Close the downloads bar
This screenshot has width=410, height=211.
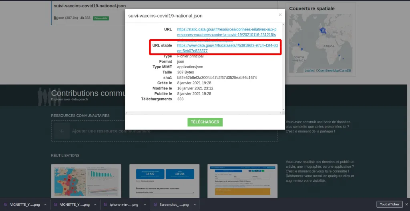click(406, 204)
